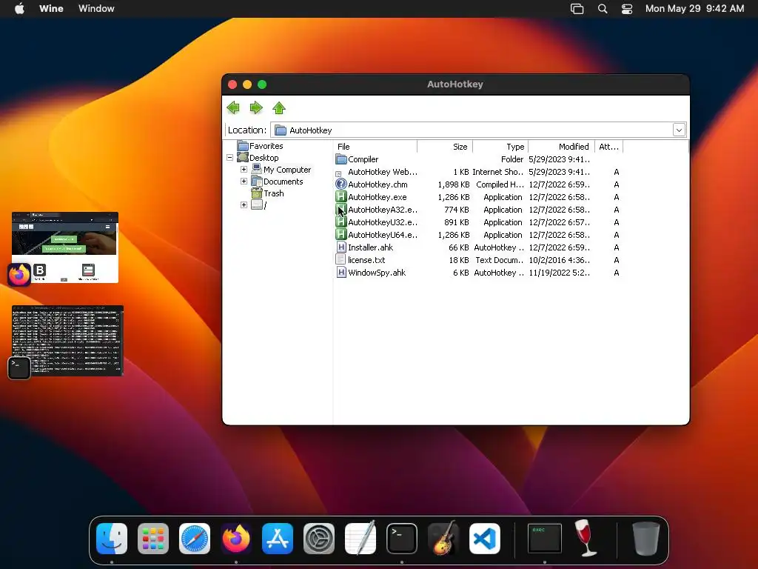Select the Installer.ahk script icon

tap(341, 247)
